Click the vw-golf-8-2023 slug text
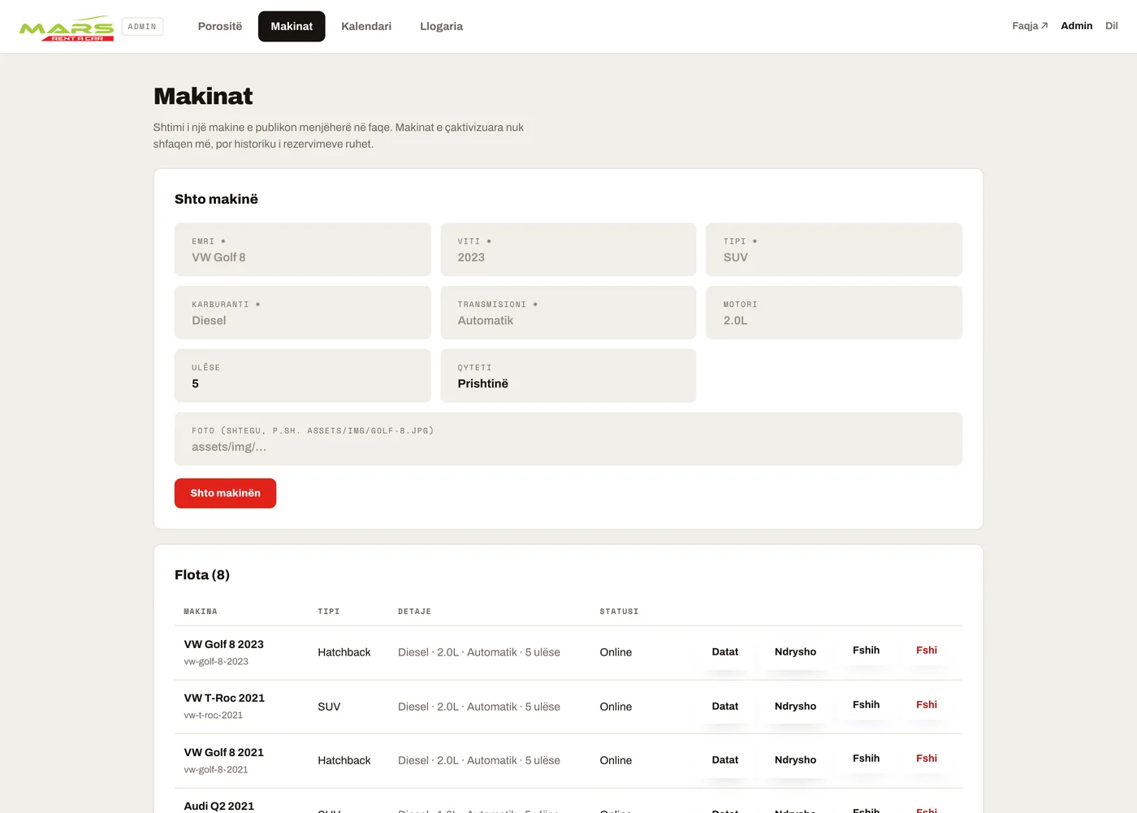The width and height of the screenshot is (1137, 813). pyautogui.click(x=216, y=662)
